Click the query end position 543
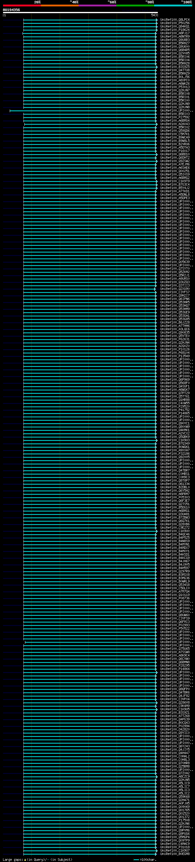The image size is (195, 862). 154,15
